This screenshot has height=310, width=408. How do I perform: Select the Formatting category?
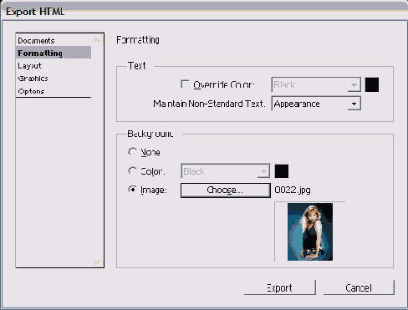(54, 53)
